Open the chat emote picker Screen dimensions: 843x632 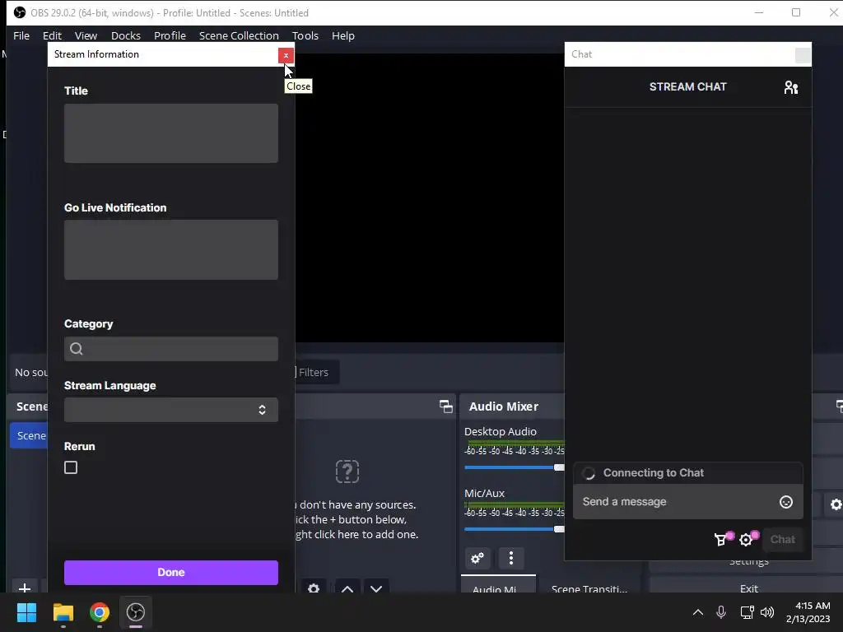click(x=786, y=502)
